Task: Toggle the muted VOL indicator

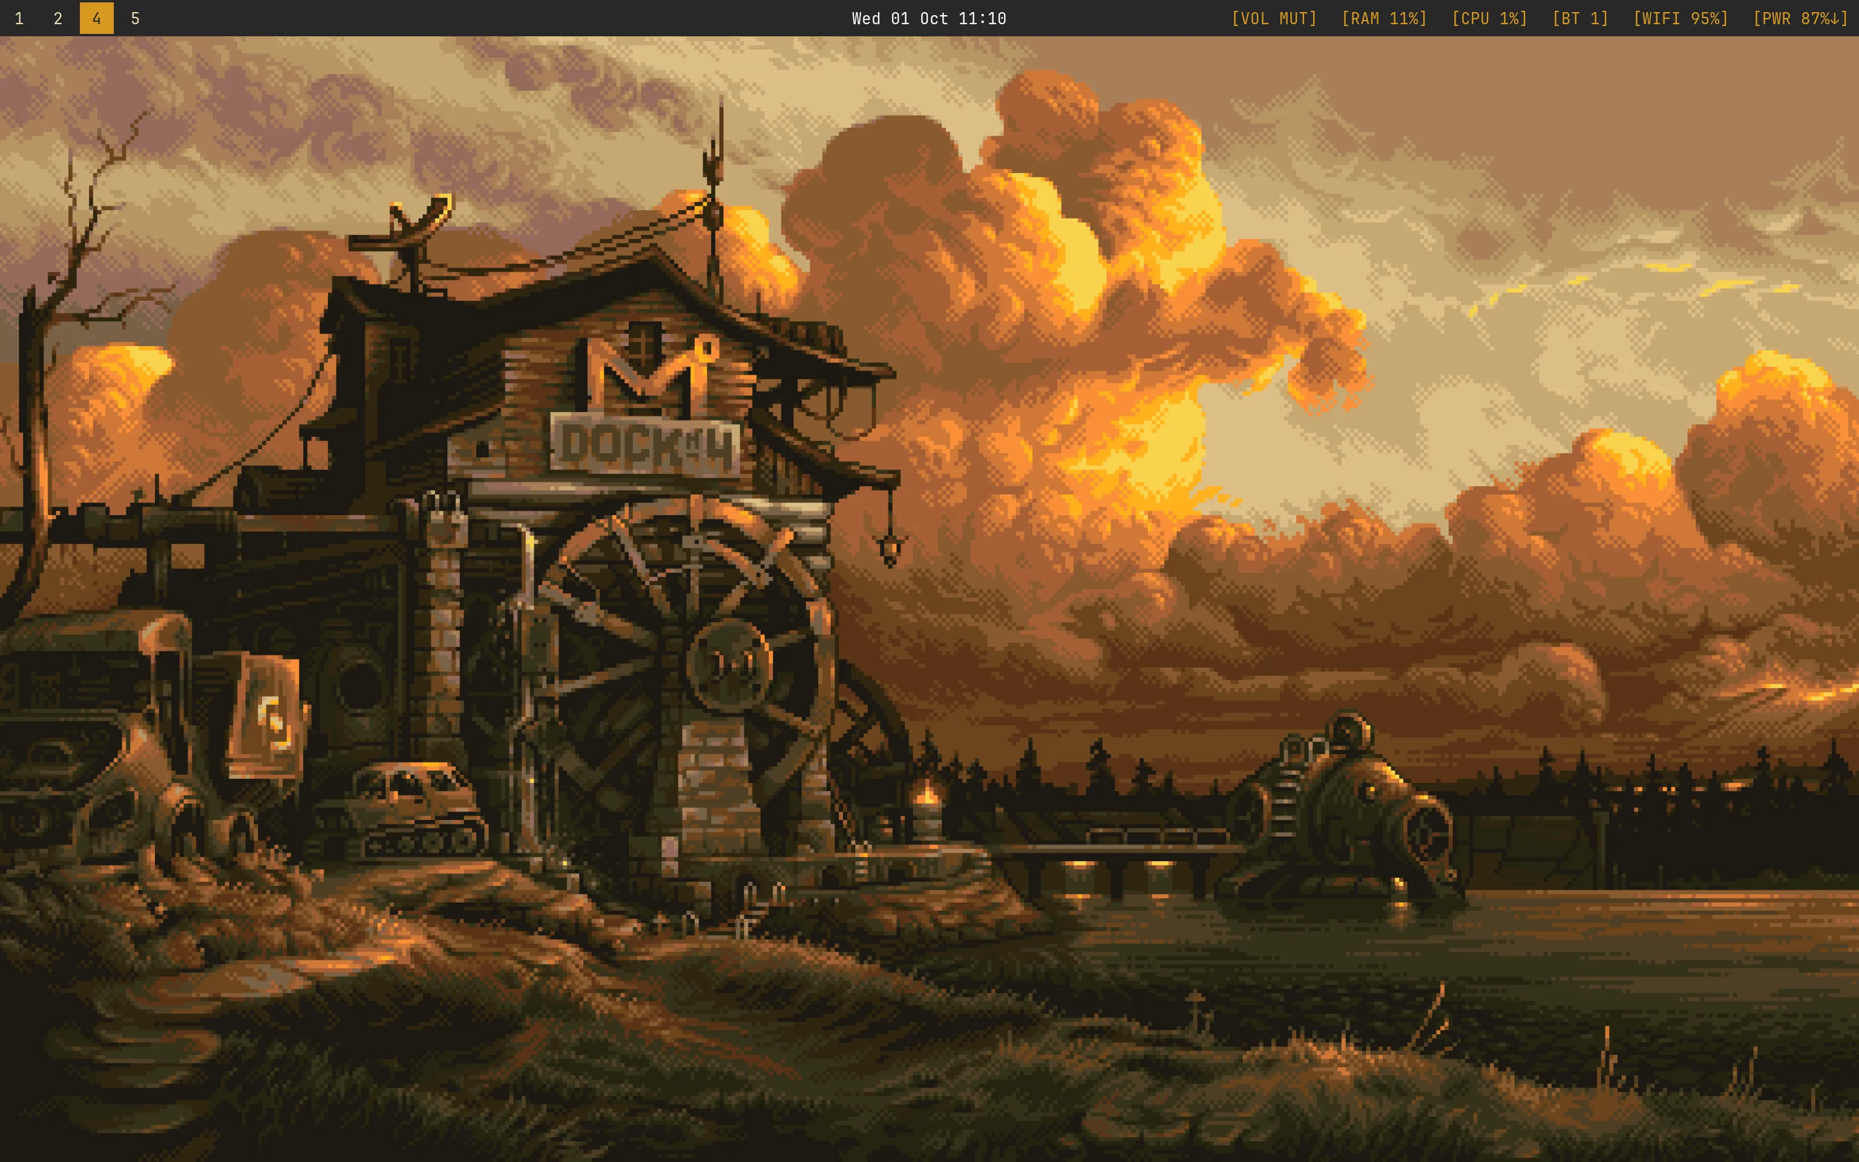Action: pos(1274,18)
